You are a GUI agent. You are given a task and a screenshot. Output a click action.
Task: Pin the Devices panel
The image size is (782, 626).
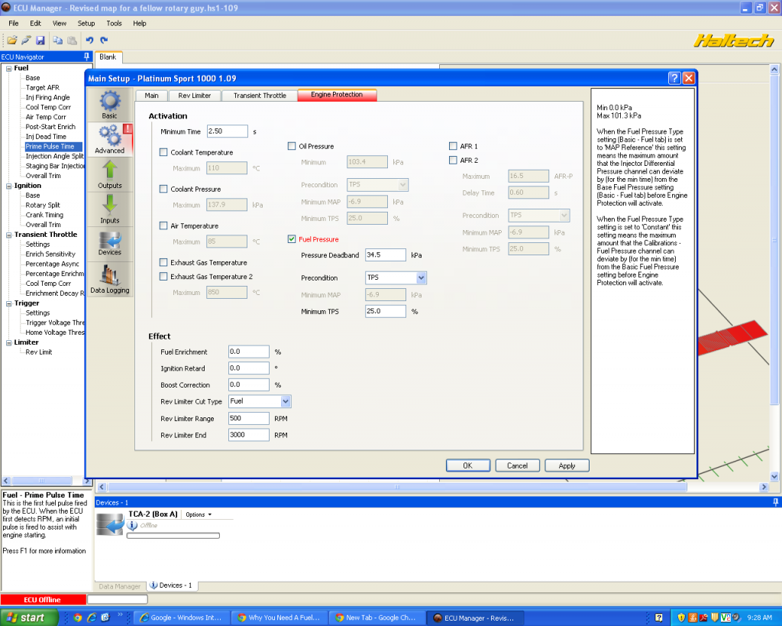coord(776,502)
